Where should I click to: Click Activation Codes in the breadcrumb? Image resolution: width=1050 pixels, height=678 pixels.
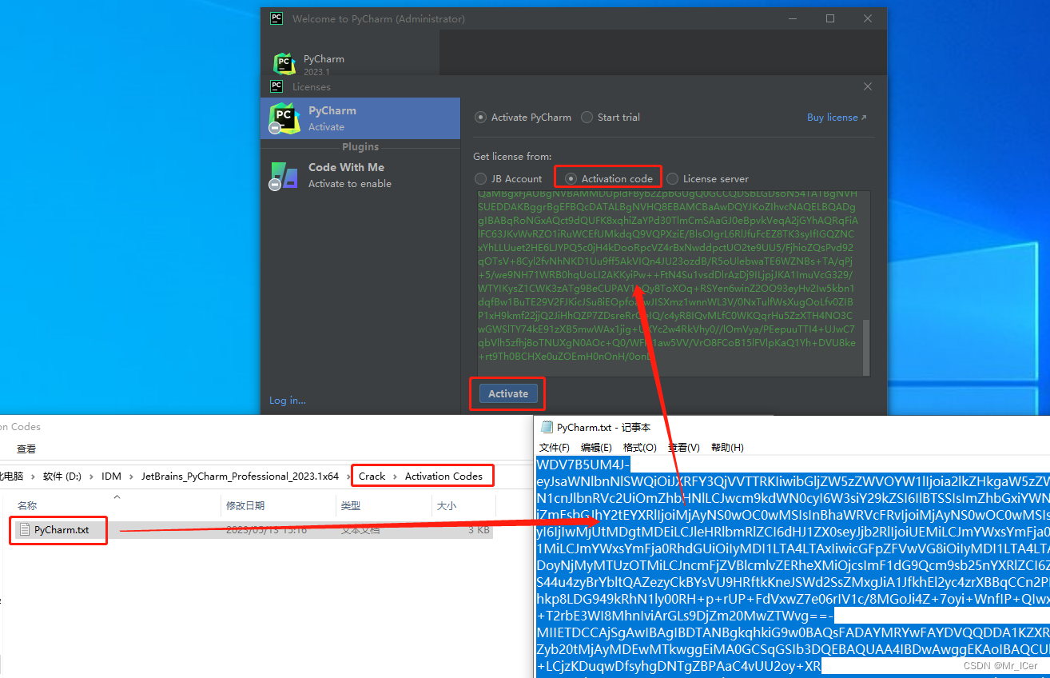click(443, 477)
